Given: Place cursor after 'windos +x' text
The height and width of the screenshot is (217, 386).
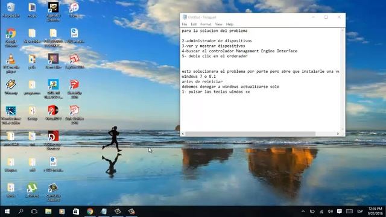Looking at the screenshot, I should 250,92.
